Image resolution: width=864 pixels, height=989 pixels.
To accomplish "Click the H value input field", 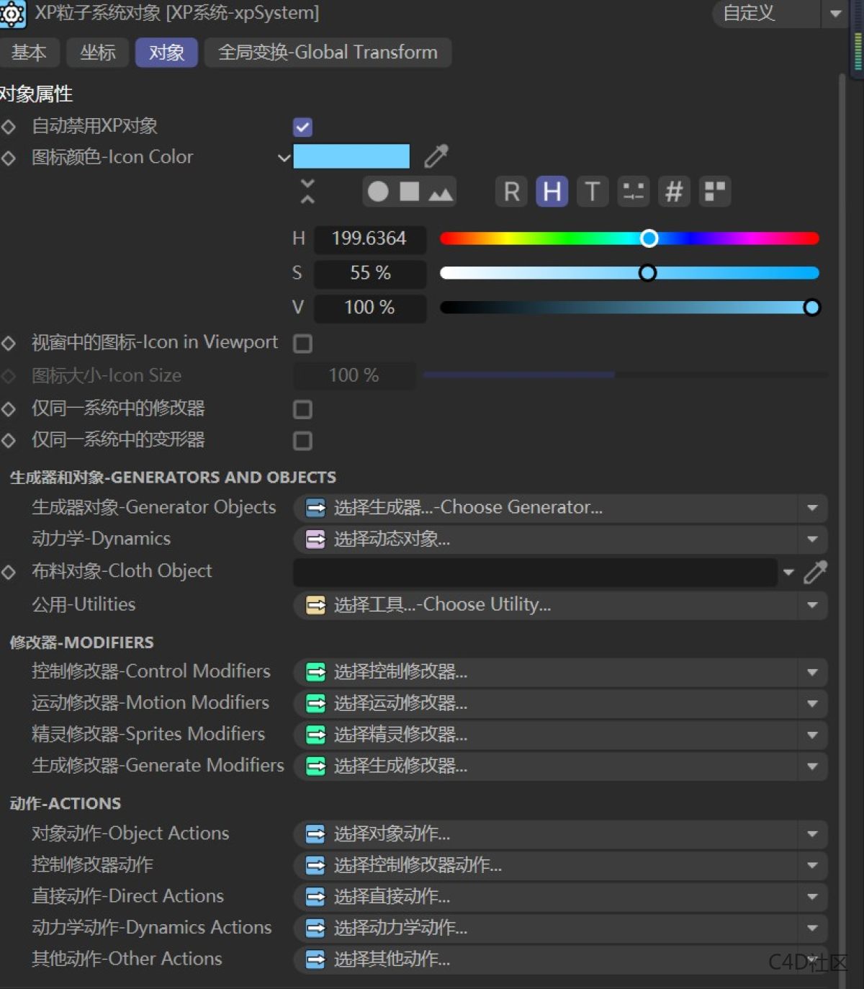I will coord(369,238).
